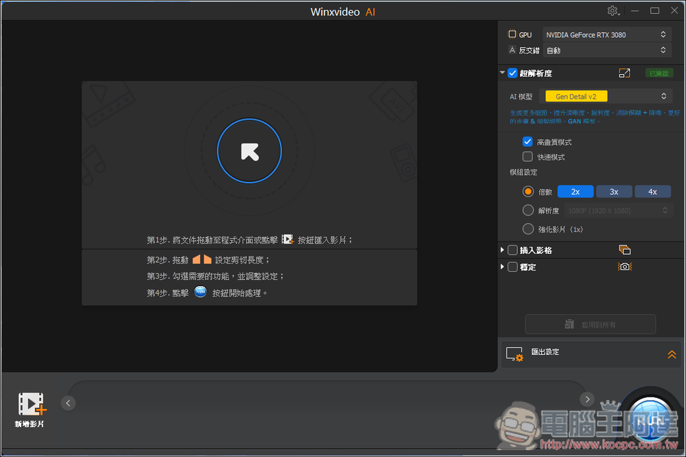Click the blue AI model description text
This screenshot has width=686, height=457.
(595, 117)
